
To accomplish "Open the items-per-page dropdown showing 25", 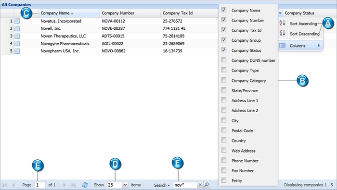I will (x=125, y=185).
